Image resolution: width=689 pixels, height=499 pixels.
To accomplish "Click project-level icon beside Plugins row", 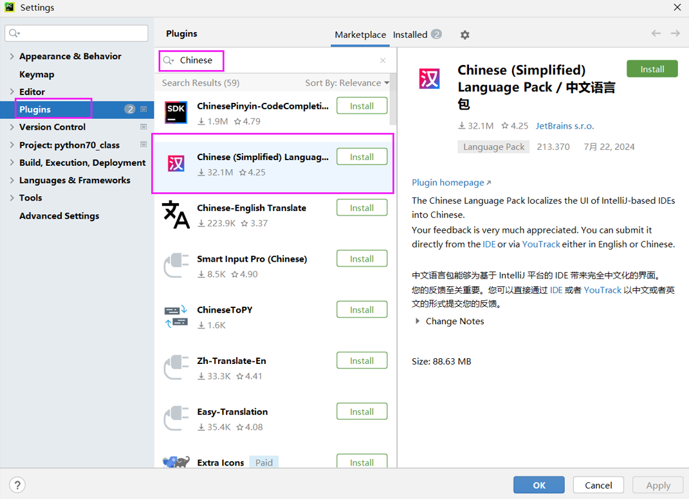I will (143, 109).
